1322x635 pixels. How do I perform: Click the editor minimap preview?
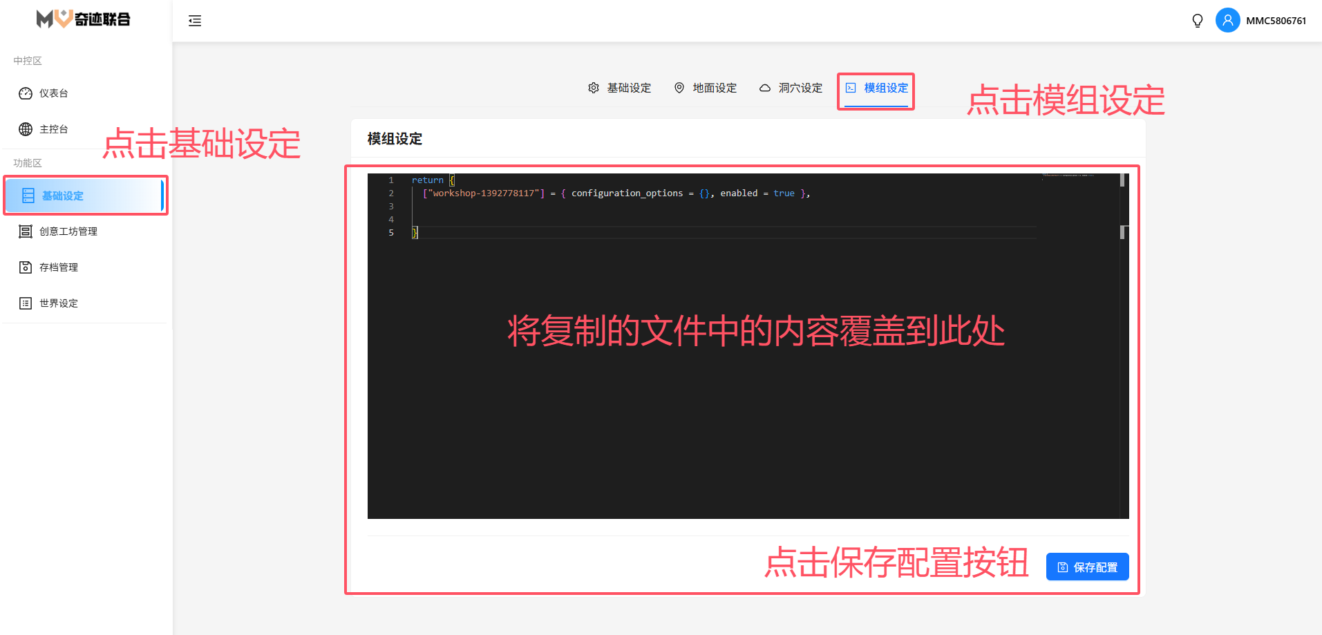coord(1068,176)
